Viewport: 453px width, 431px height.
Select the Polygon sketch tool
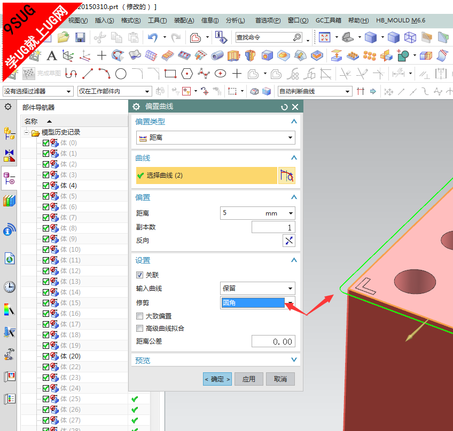point(187,74)
